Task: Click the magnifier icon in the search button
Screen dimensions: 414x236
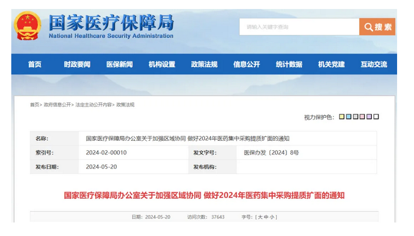Action: [368, 27]
